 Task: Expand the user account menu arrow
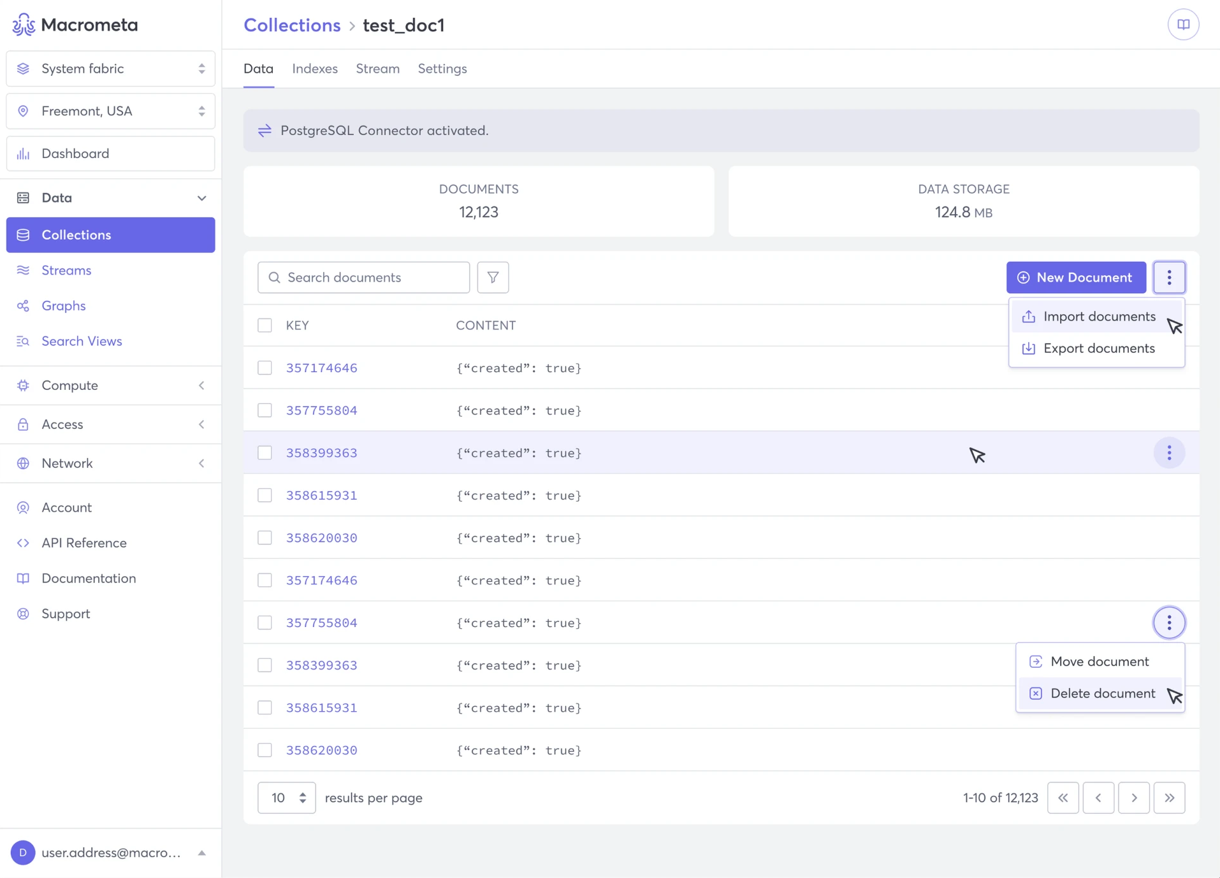click(201, 853)
